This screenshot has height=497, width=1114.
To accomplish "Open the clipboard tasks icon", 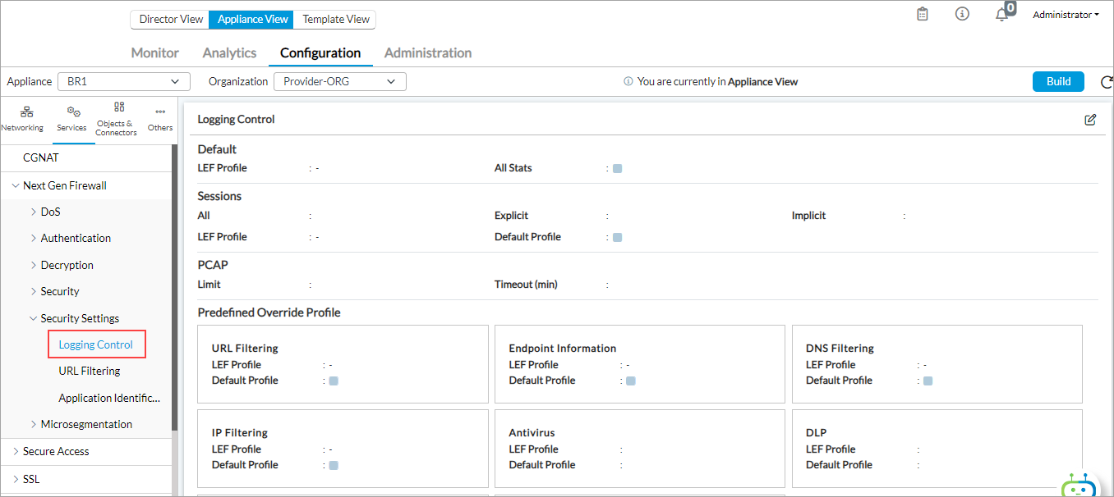I will pyautogui.click(x=923, y=15).
